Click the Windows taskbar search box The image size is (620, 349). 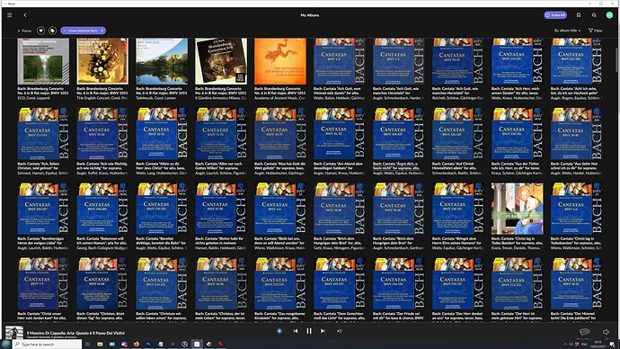(48, 345)
